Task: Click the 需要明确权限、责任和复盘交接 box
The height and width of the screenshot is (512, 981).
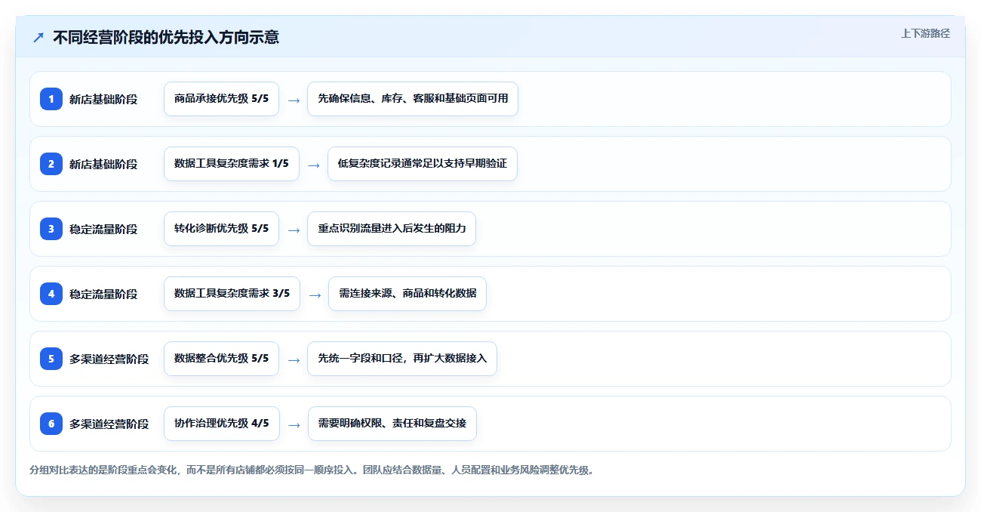Action: 392,424
